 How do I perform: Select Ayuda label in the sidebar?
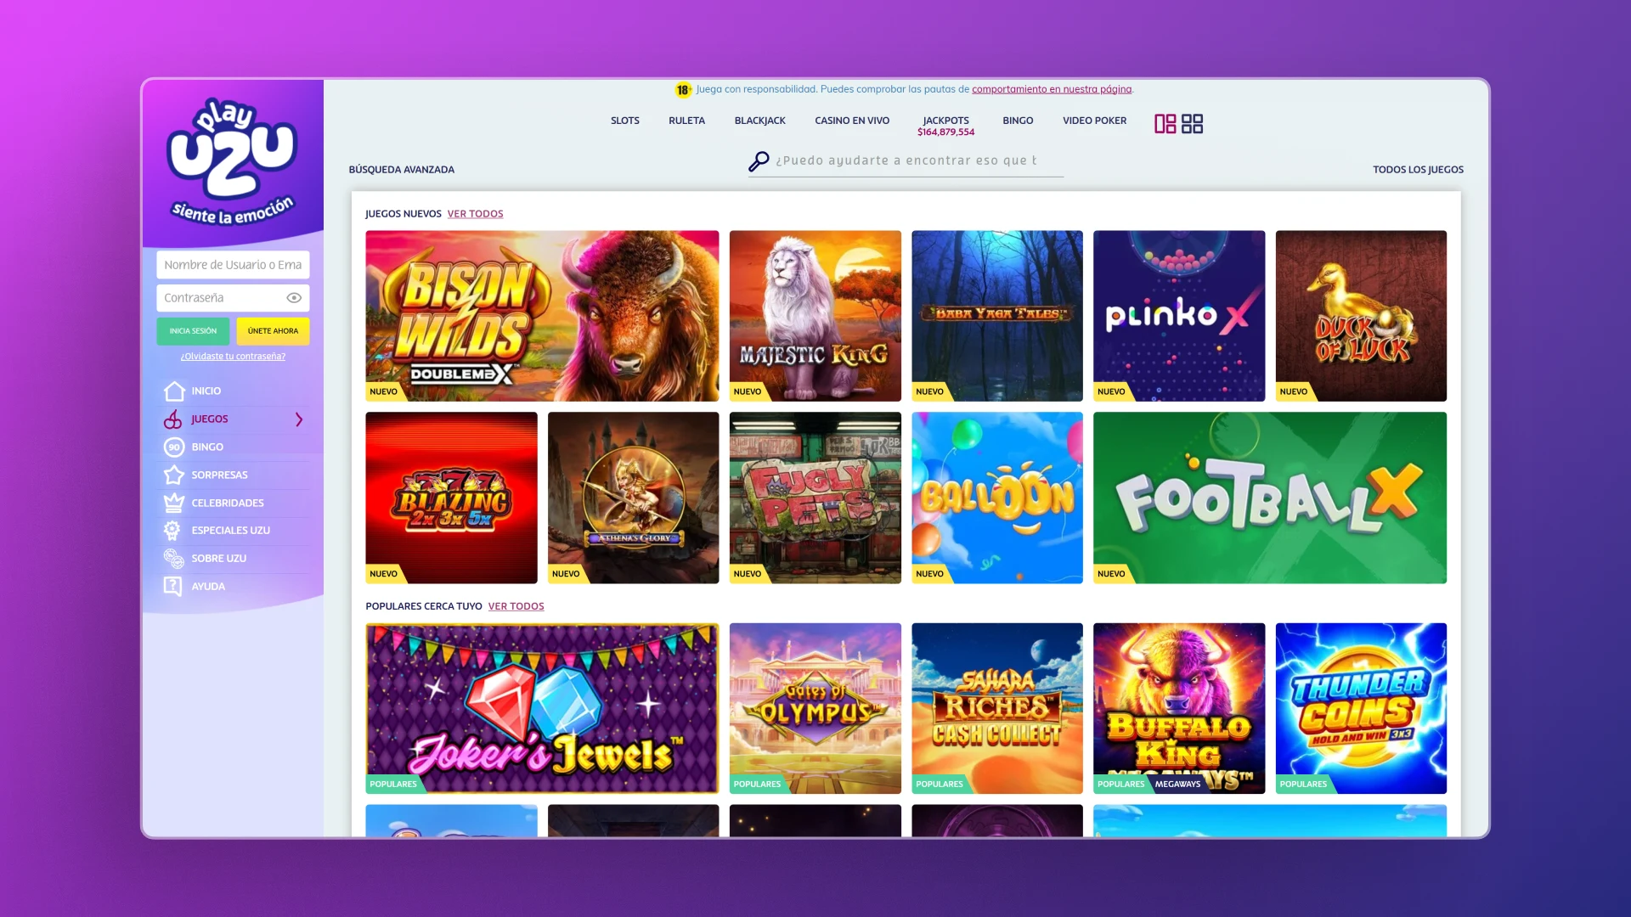pos(208,587)
